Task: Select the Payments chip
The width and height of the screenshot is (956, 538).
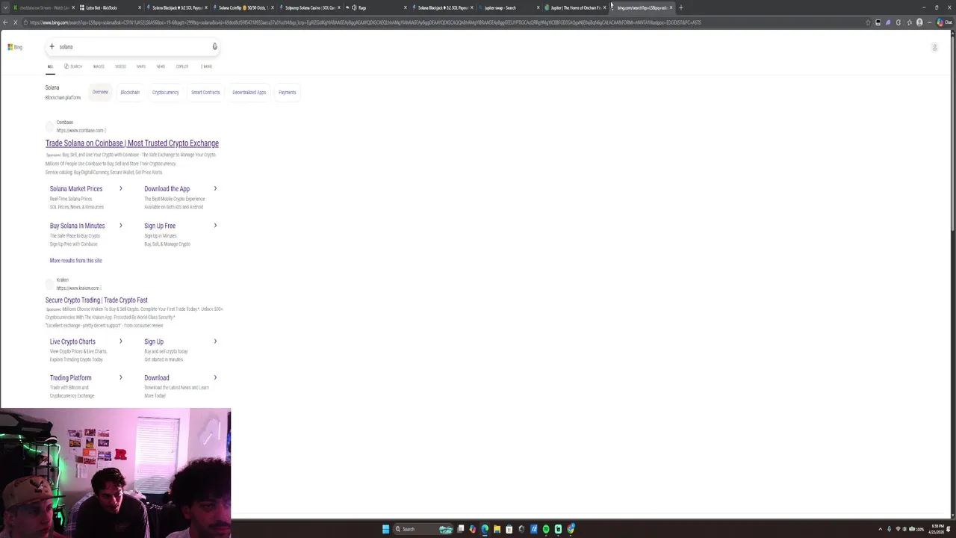Action: point(288,93)
